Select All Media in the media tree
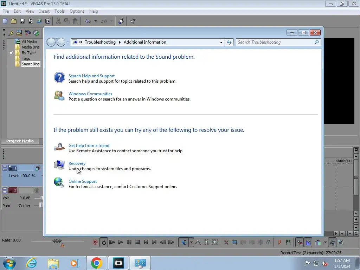Image resolution: width=360 pixels, height=270 pixels. (29, 41)
